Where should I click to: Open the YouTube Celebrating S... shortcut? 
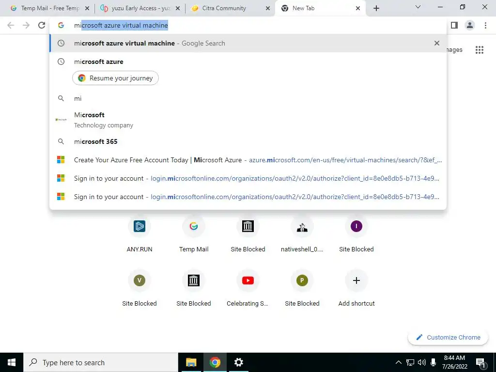(248, 288)
